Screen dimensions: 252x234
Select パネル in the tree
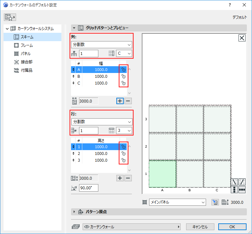tap(32, 54)
